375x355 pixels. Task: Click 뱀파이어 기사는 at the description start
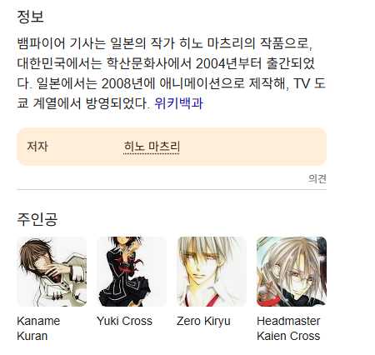click(62, 43)
